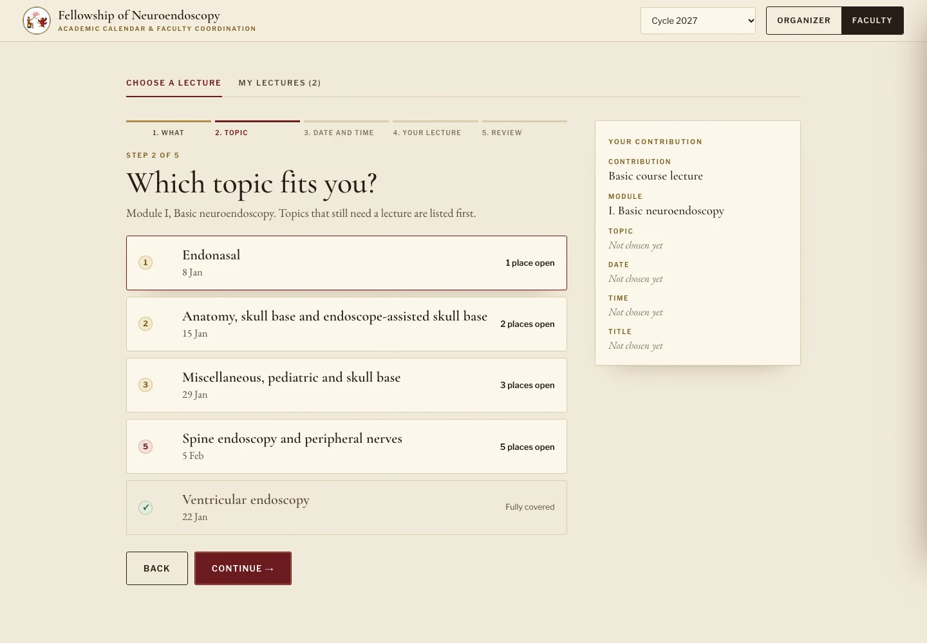Open the Cycle 2027 dropdown
Screen dimensions: 927x643
pyautogui.click(x=698, y=21)
